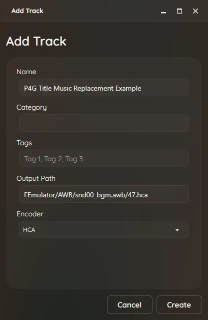This screenshot has width=208, height=320.
Task: Click the Encoder dropdown arrow icon
Action: (177, 230)
